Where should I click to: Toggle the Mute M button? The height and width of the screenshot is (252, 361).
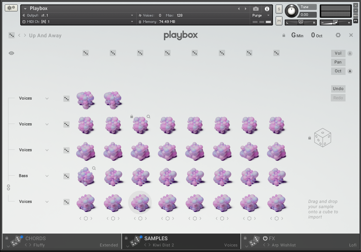click(x=279, y=21)
